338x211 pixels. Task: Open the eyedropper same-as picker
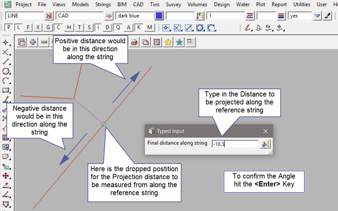click(x=327, y=16)
